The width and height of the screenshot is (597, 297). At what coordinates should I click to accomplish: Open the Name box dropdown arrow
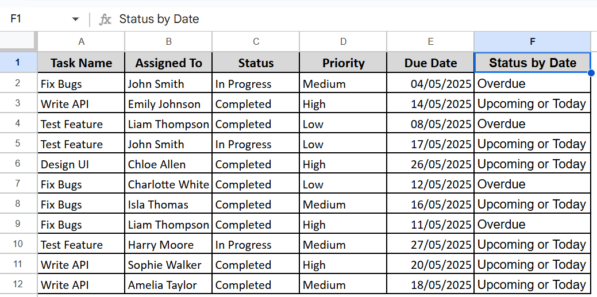pos(75,19)
